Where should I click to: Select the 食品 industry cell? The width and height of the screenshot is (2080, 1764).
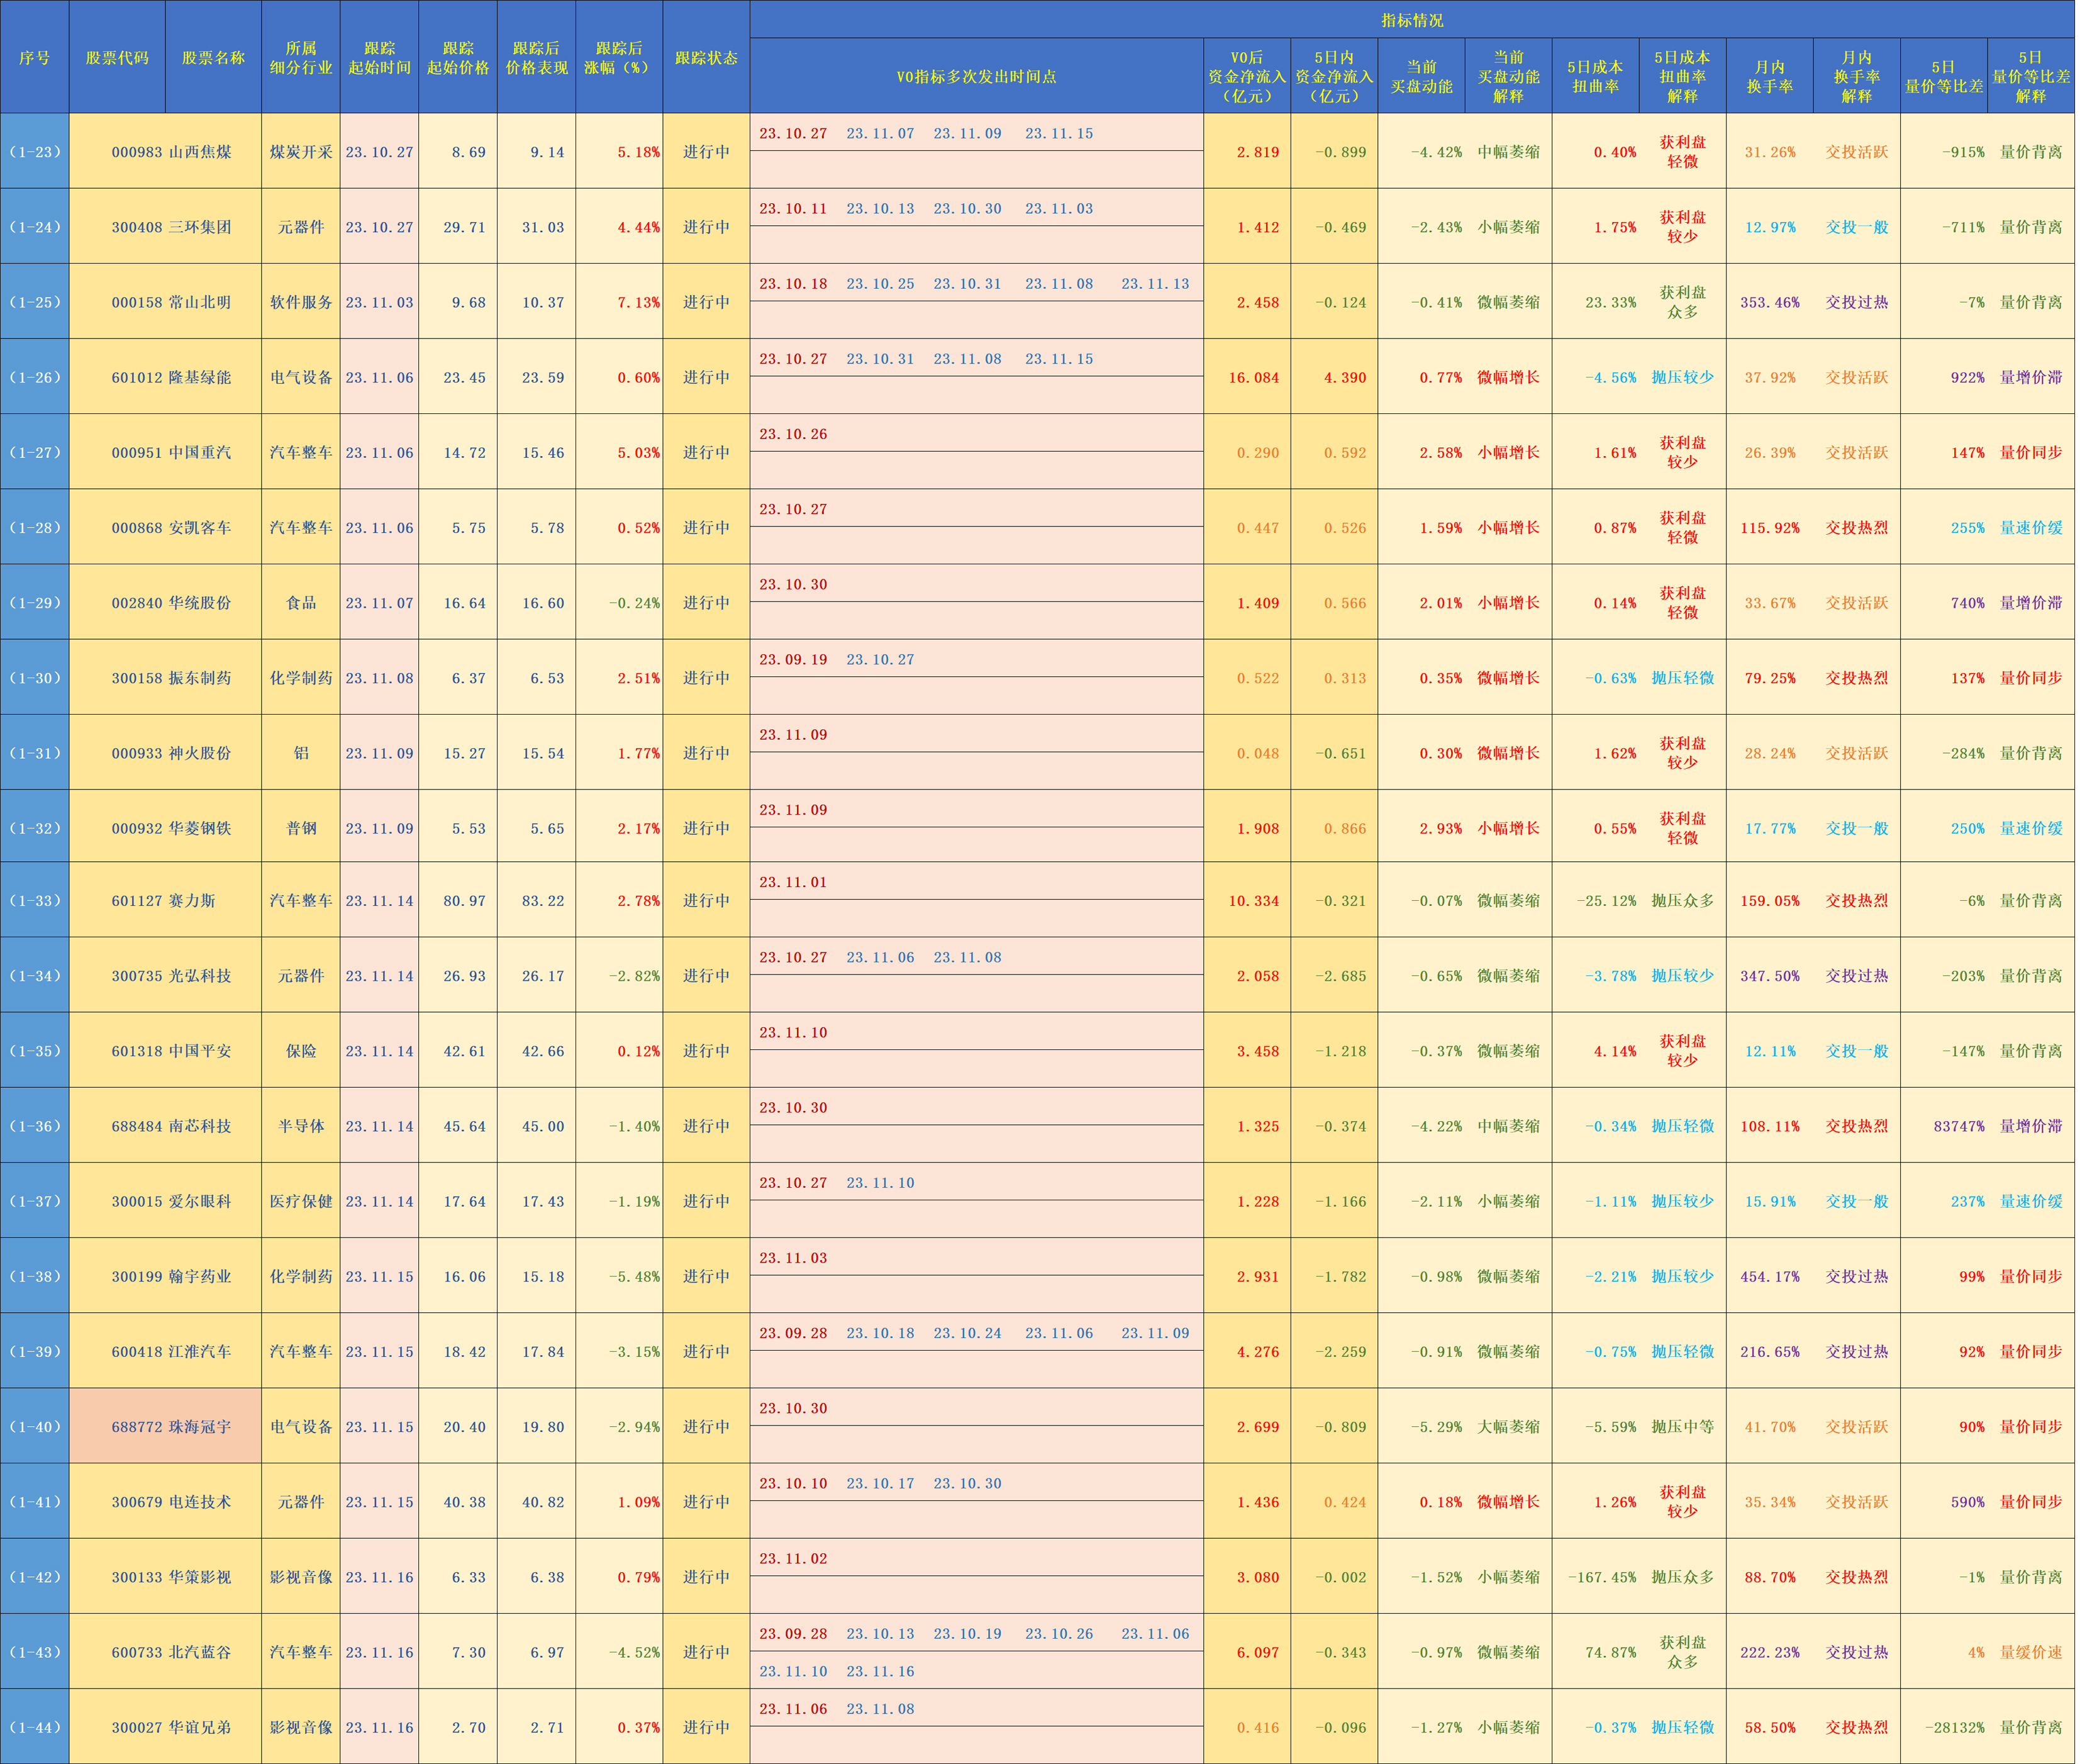(x=301, y=602)
